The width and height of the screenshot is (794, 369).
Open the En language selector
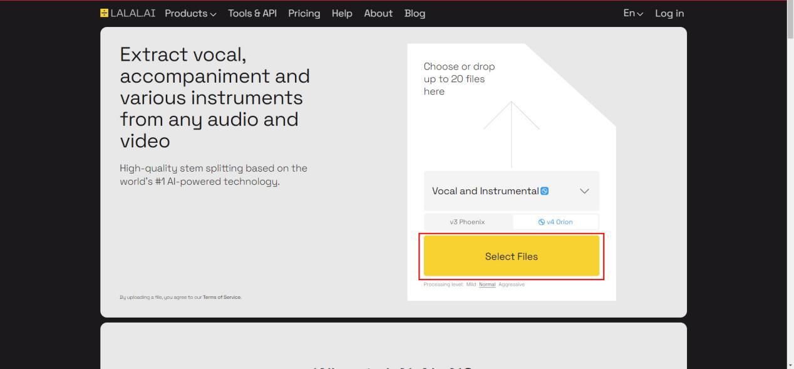pos(633,13)
